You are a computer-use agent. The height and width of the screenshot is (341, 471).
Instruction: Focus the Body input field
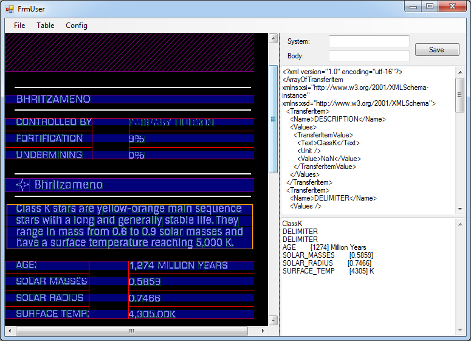[x=369, y=55]
